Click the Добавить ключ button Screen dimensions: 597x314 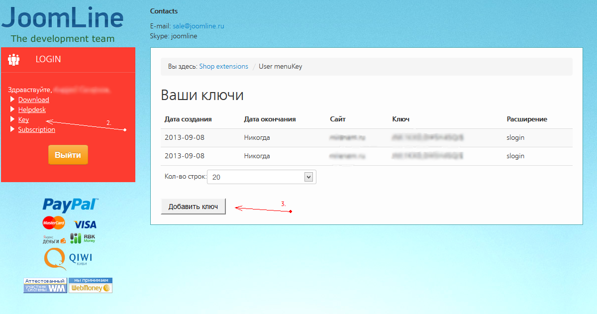pyautogui.click(x=193, y=207)
